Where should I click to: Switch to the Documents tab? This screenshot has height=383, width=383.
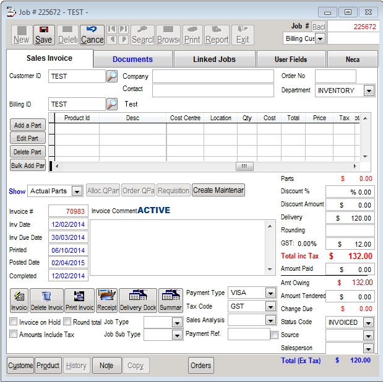[132, 59]
